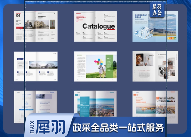Viewport: 191px width, 137px height.
Task: Open the brochure with aerial coastal city photo
Action: (95, 104)
